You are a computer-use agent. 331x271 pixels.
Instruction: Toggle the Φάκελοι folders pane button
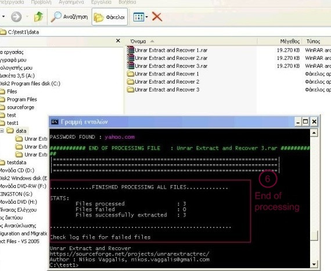pyautogui.click(x=110, y=17)
